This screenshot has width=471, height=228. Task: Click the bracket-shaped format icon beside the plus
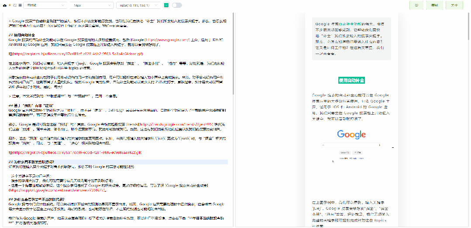pyautogui.click(x=15, y=5)
